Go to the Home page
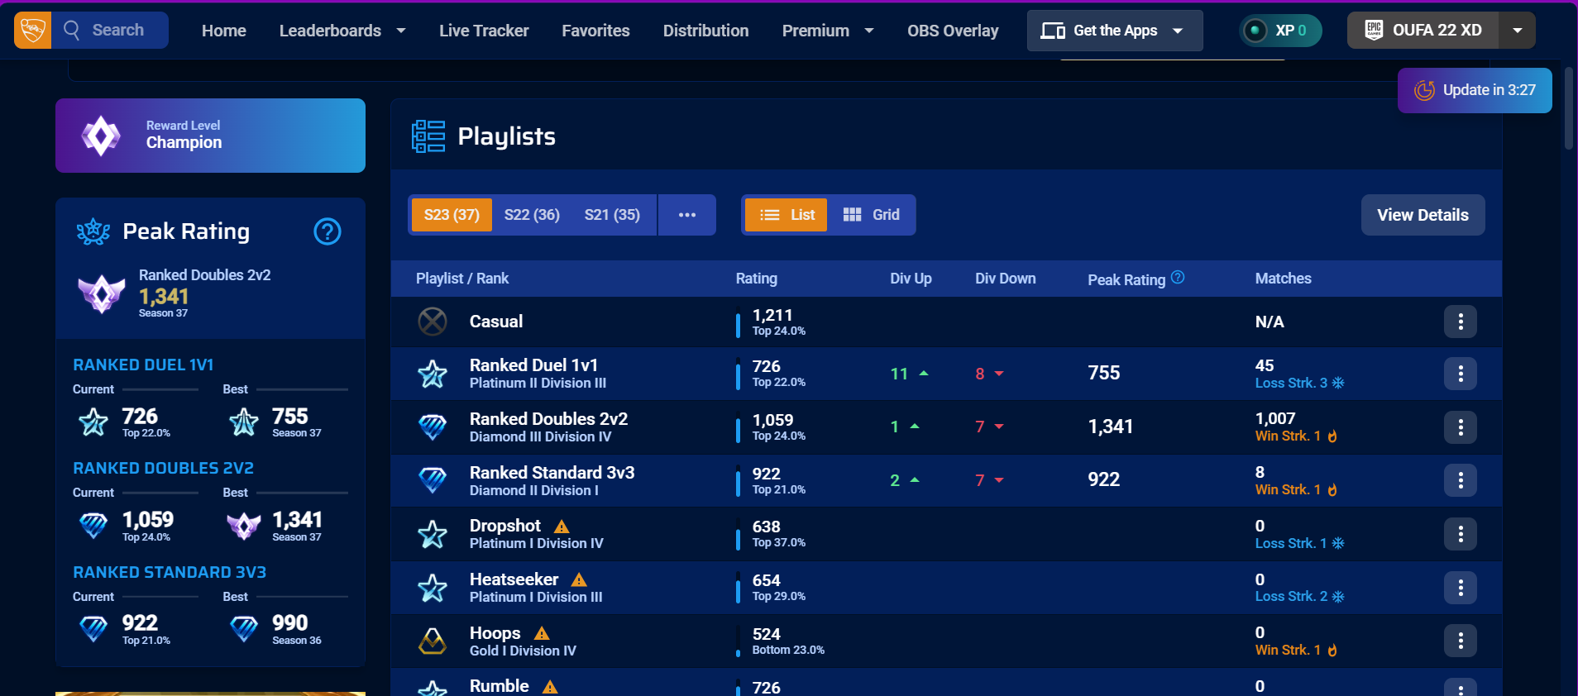 tap(224, 31)
